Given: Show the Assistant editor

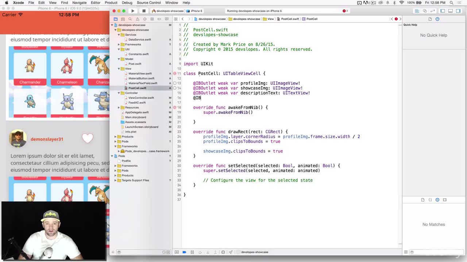Looking at the screenshot, I should click(425, 11).
